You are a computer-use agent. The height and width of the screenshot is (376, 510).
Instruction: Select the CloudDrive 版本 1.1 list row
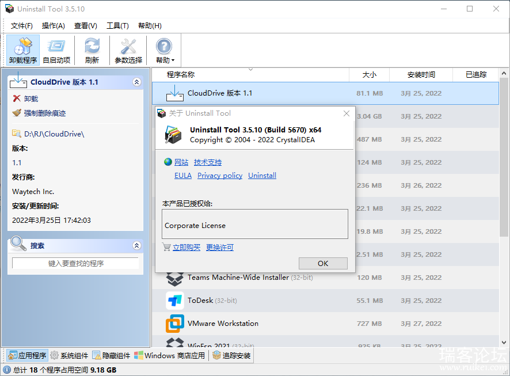click(325, 93)
